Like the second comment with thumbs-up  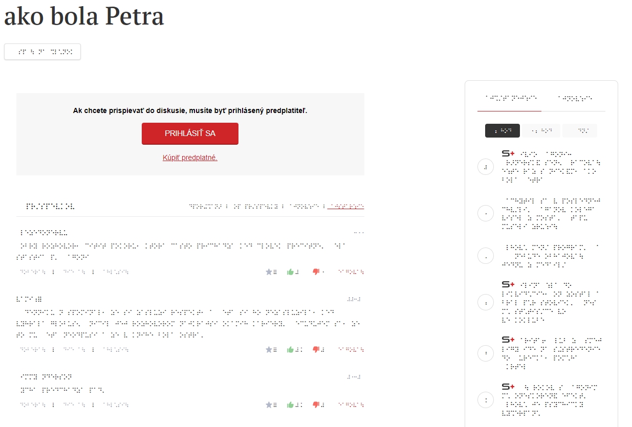click(291, 350)
